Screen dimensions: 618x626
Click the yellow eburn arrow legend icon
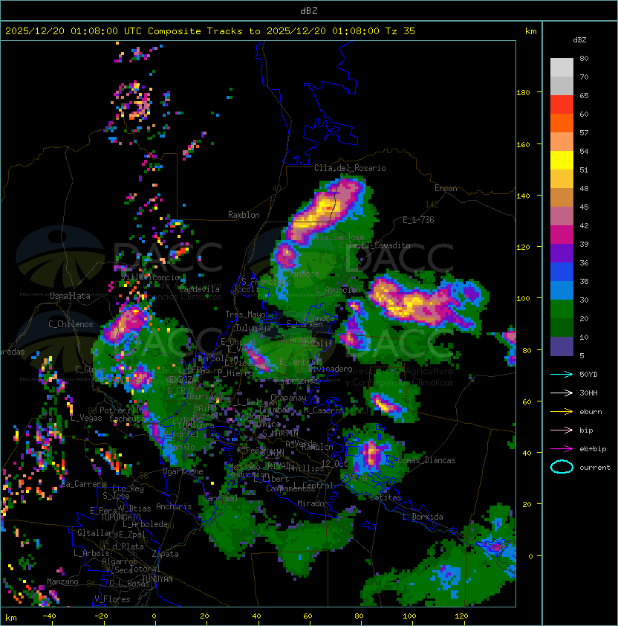pos(562,411)
